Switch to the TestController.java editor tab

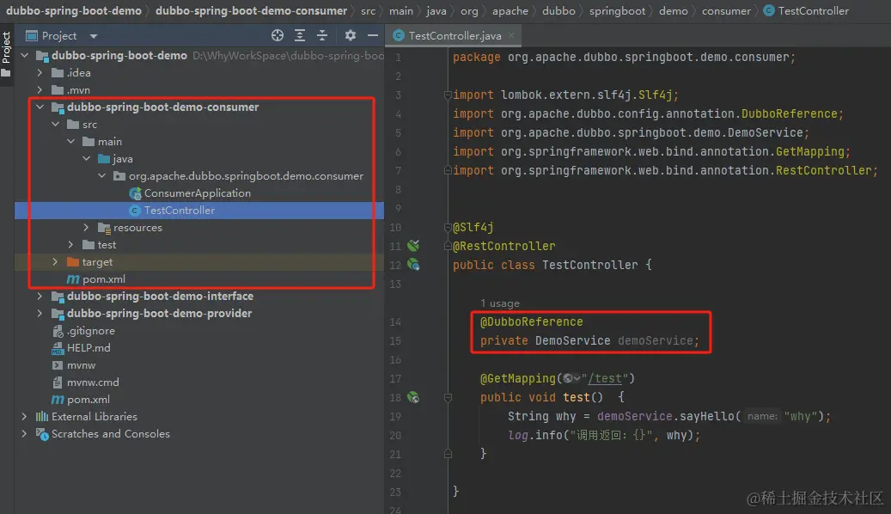click(455, 36)
